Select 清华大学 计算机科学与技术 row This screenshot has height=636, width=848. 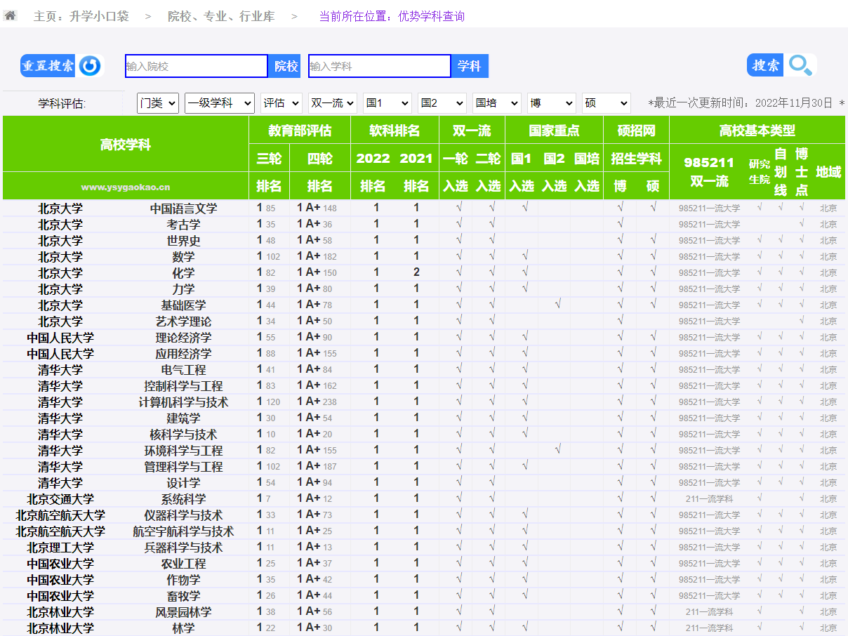click(183, 402)
